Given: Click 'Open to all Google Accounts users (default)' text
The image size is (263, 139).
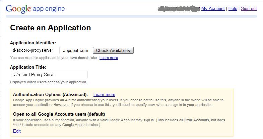Looking at the screenshot, I should coord(59,114).
